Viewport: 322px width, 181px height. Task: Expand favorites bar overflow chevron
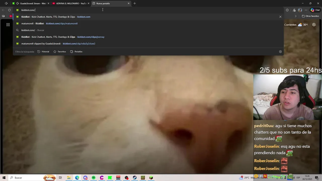296,16
